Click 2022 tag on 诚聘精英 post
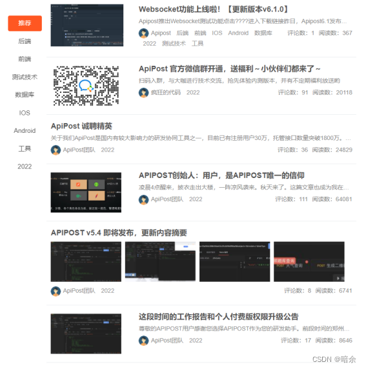Image resolution: width=366 pixels, height=369 pixels. point(108,150)
